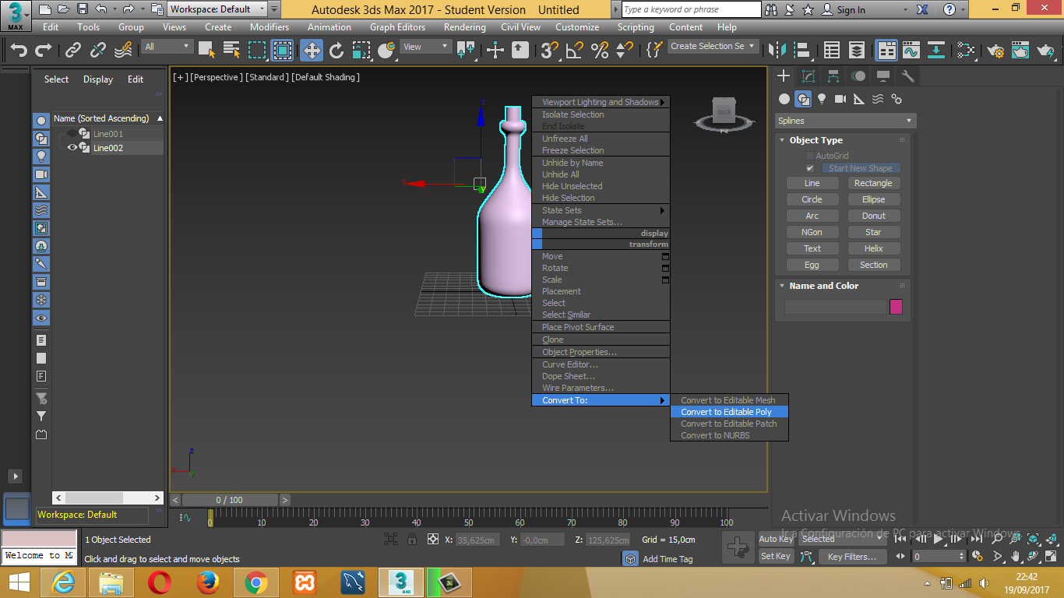
Task: Open the Modifiers menu
Action: pyautogui.click(x=270, y=26)
